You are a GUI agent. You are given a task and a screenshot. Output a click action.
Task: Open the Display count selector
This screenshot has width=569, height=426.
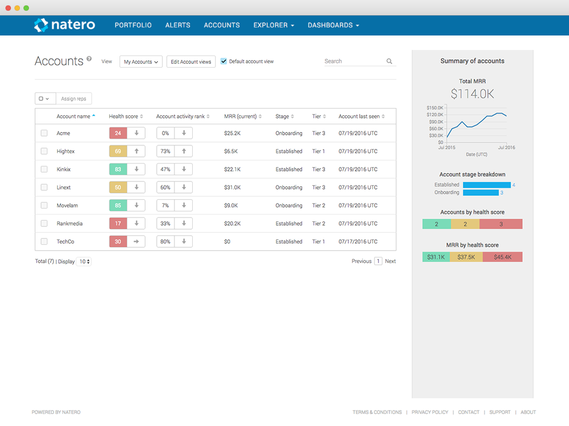[84, 261]
